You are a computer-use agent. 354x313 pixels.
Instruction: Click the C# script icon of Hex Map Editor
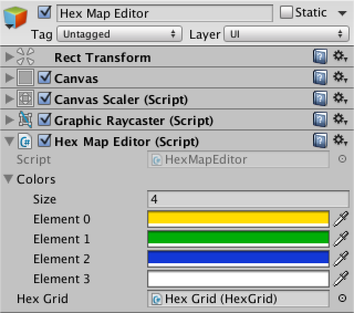point(25,141)
